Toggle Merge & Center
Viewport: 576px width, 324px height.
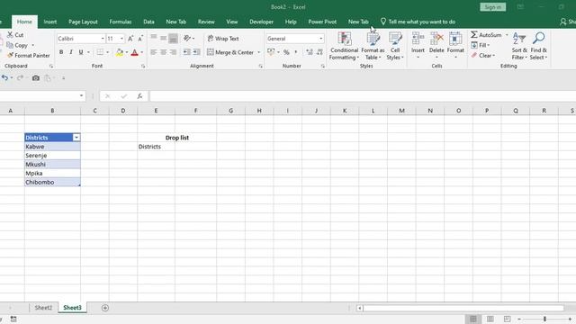click(x=230, y=52)
